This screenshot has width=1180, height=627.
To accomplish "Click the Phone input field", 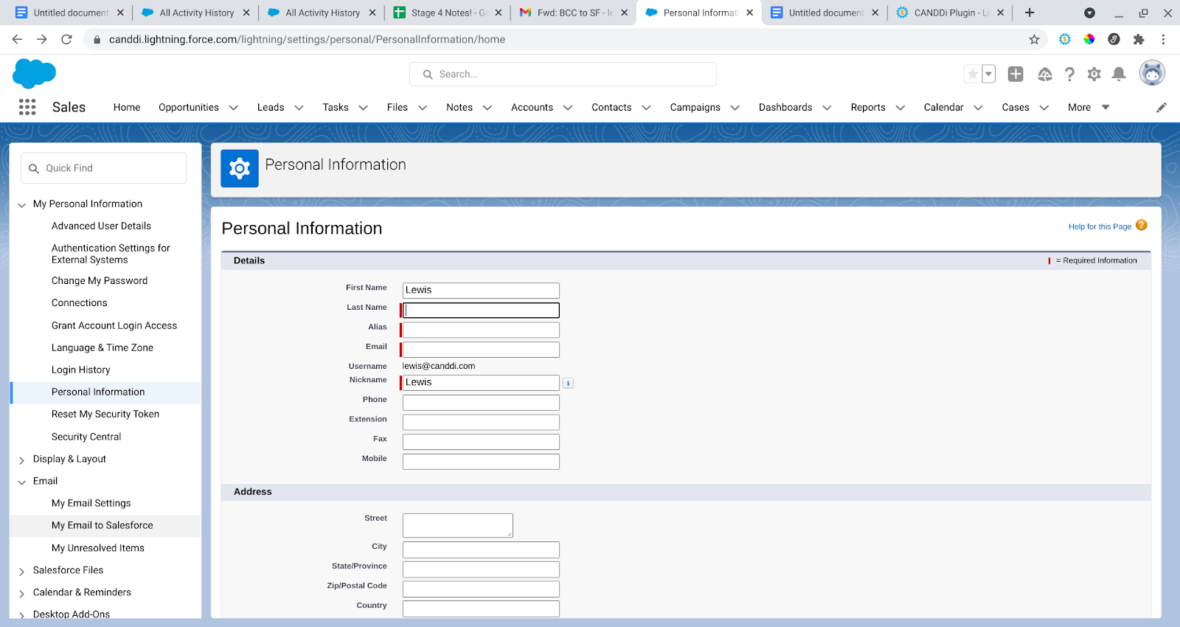I will point(481,403).
